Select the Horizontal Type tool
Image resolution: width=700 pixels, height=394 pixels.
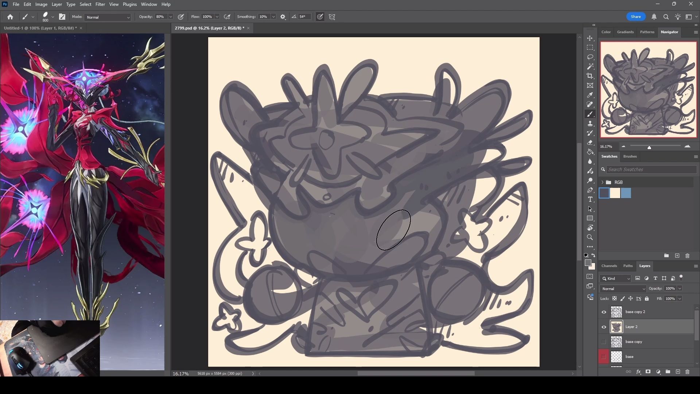pyautogui.click(x=590, y=200)
